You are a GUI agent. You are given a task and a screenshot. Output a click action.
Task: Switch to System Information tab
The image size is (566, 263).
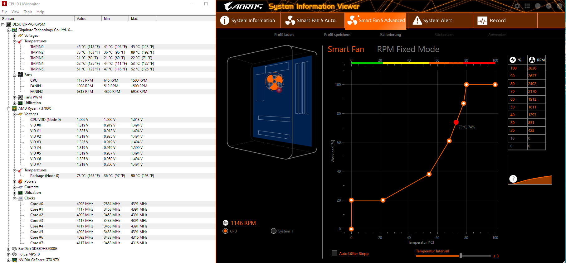coord(248,20)
